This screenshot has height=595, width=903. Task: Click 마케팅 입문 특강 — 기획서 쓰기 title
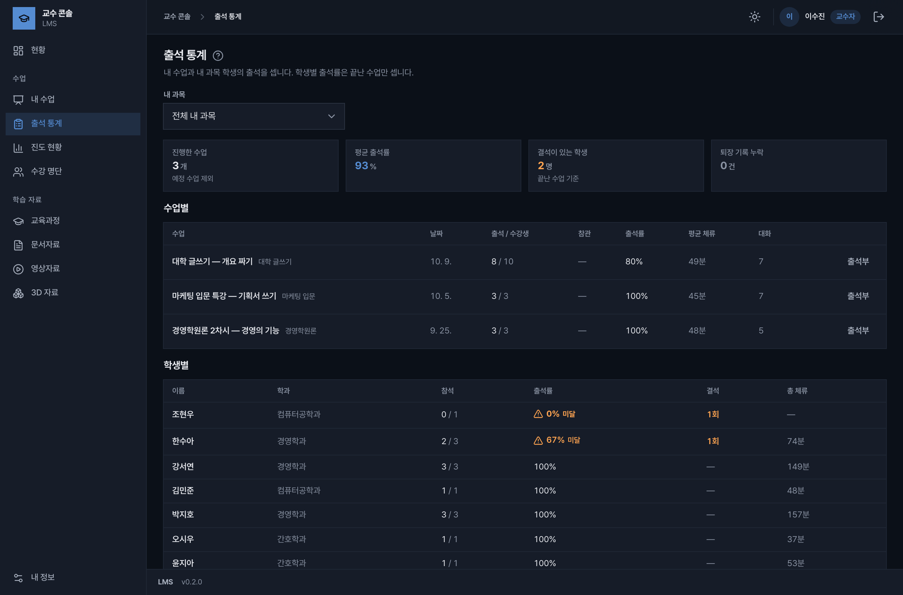pos(224,296)
